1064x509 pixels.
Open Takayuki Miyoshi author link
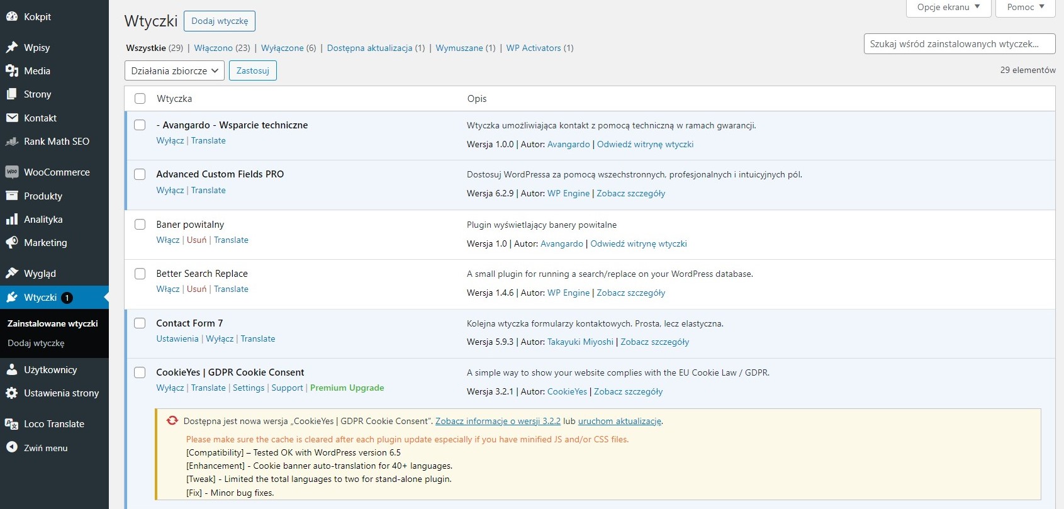coord(580,342)
